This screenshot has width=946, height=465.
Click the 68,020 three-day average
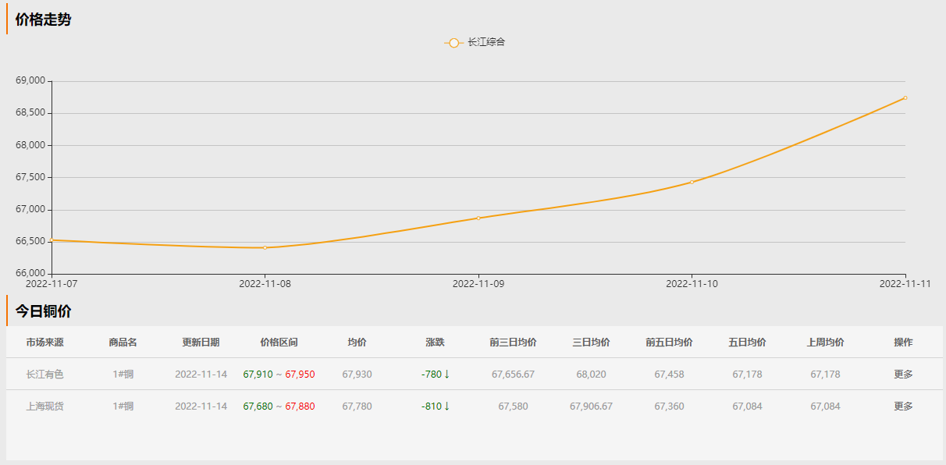pyautogui.click(x=591, y=374)
